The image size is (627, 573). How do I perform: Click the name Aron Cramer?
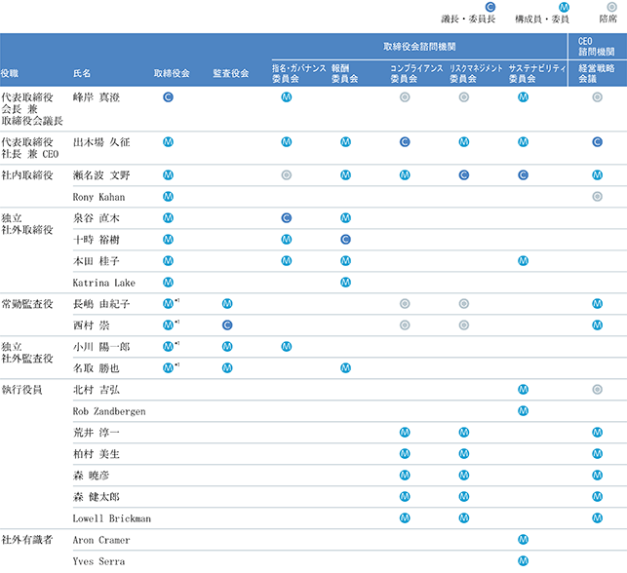[101, 540]
